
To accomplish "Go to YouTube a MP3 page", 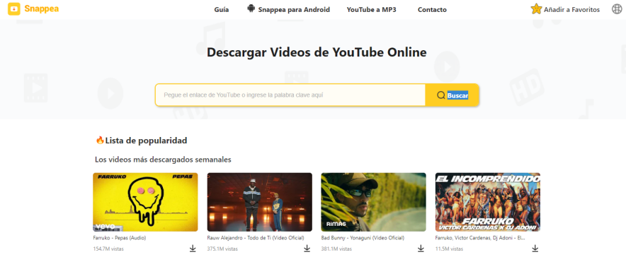I will click(371, 10).
